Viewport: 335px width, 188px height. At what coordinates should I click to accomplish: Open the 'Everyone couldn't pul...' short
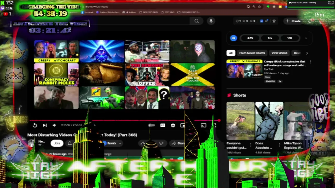(x=240, y=121)
